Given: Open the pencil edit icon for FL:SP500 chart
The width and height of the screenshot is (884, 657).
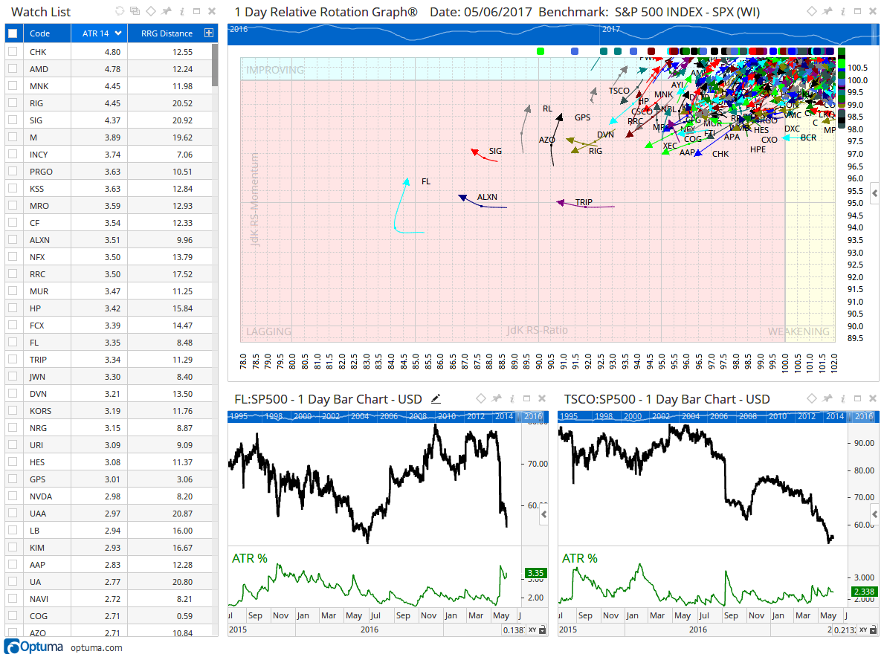Looking at the screenshot, I should click(436, 399).
